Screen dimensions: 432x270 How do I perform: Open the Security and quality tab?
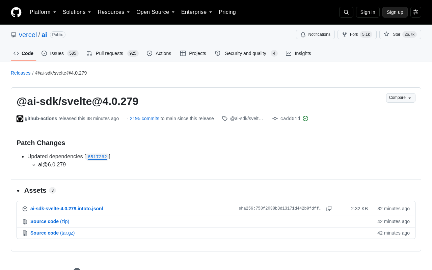pyautogui.click(x=246, y=53)
